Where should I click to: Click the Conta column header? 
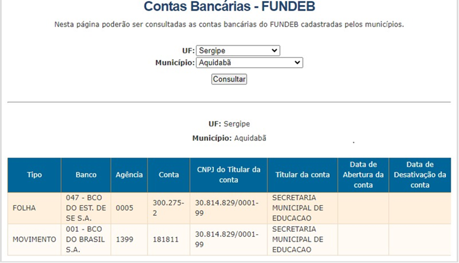(x=168, y=175)
